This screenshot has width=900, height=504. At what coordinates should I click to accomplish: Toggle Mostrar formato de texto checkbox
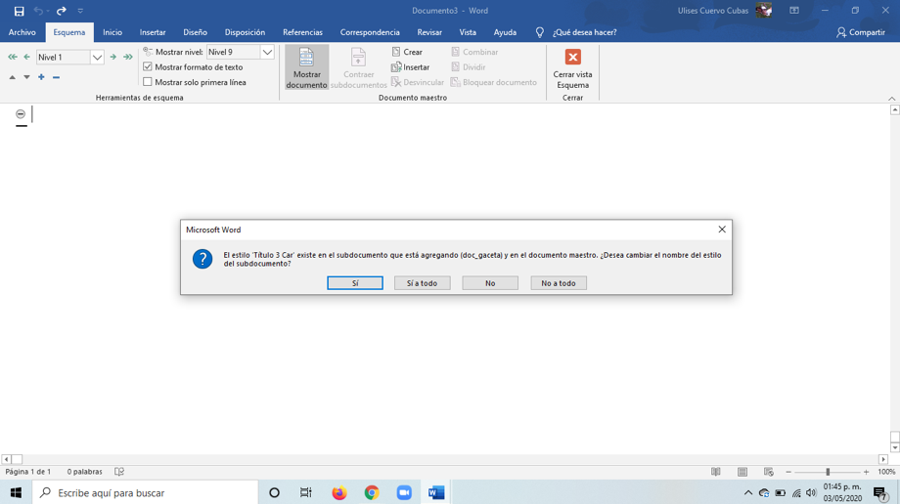[148, 67]
